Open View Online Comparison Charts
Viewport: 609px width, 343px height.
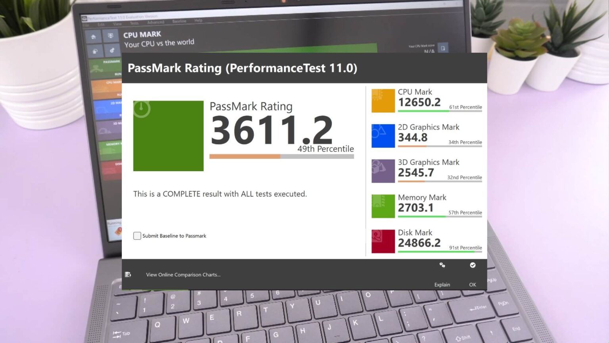click(183, 274)
